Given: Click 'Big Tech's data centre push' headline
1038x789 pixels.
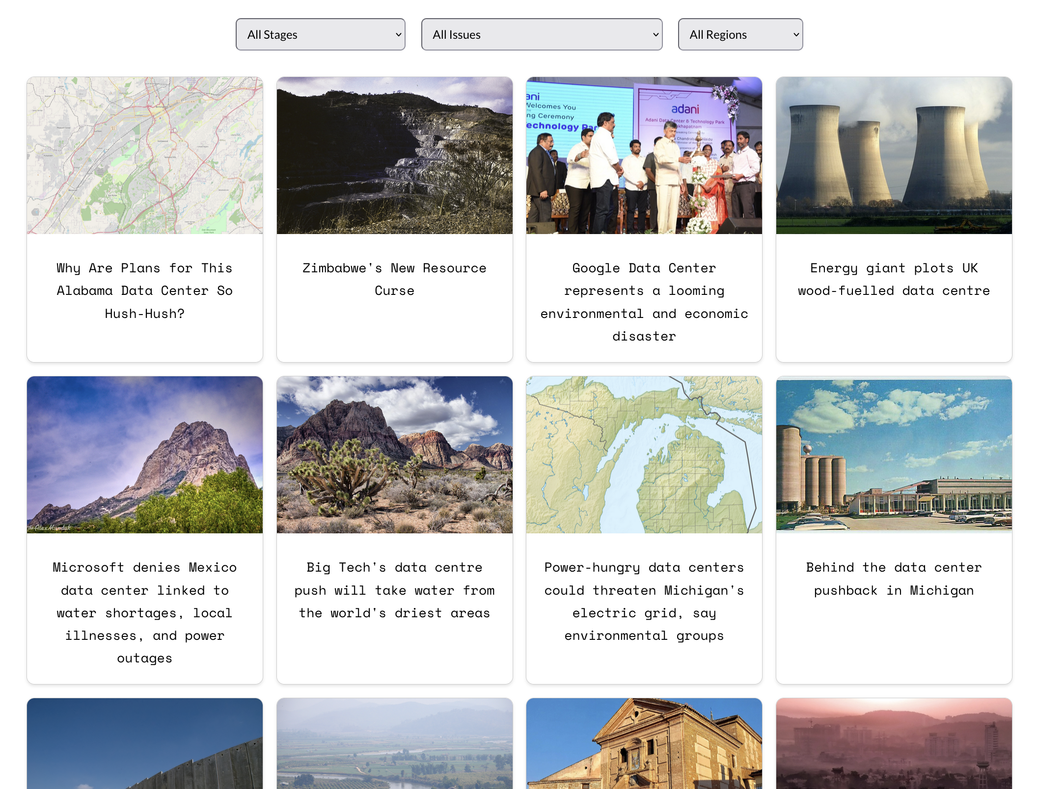Looking at the screenshot, I should pos(394,590).
